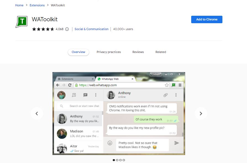Click the Add to Chrome button

tap(207, 19)
